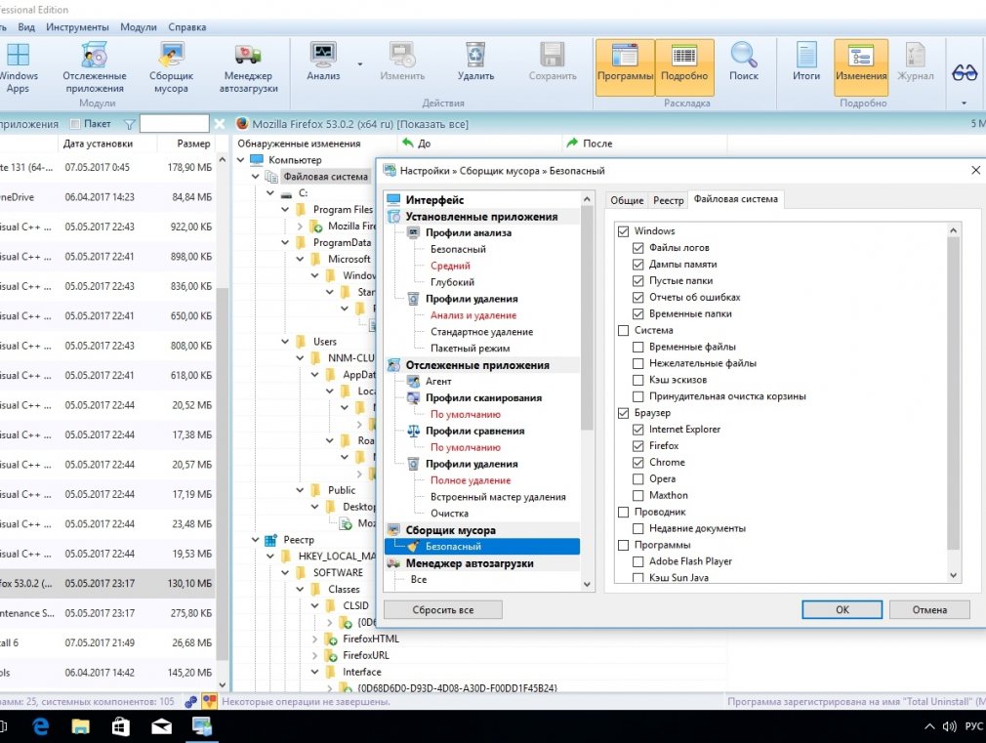The width and height of the screenshot is (986, 743).
Task: Expand the FirefoxURL registry key
Action: coord(315,655)
